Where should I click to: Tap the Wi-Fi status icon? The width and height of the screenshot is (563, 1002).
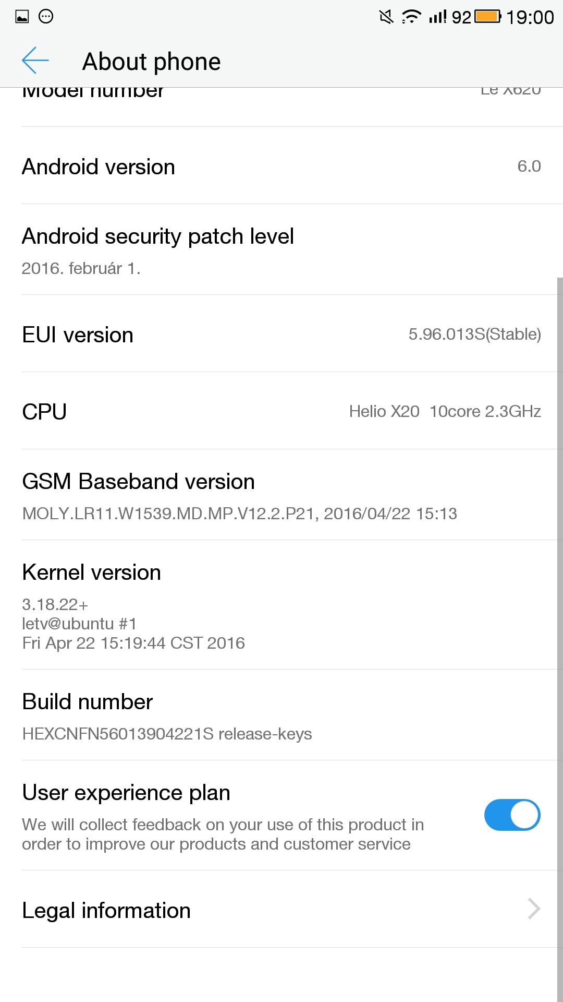click(x=411, y=17)
